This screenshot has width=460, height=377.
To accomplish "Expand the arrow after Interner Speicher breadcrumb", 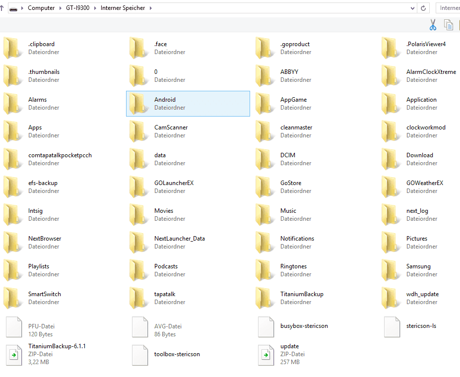I will point(151,8).
